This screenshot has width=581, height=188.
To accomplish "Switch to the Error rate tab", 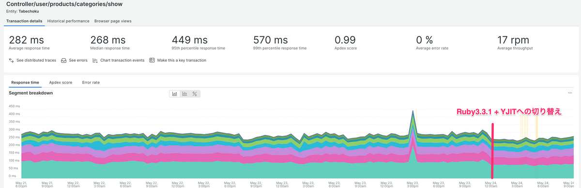I will point(91,82).
